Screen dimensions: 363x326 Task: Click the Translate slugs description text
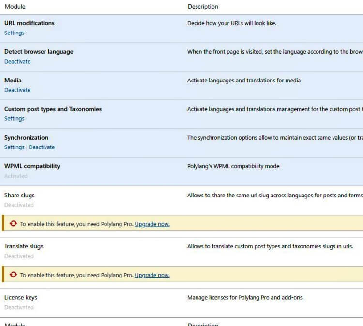click(x=271, y=246)
